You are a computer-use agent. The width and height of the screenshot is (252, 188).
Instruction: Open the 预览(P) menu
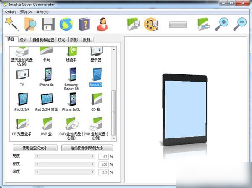pos(26,12)
